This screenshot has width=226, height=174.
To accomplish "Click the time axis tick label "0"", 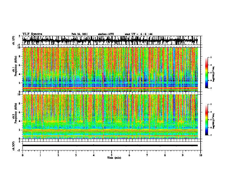I will pos(23,155).
